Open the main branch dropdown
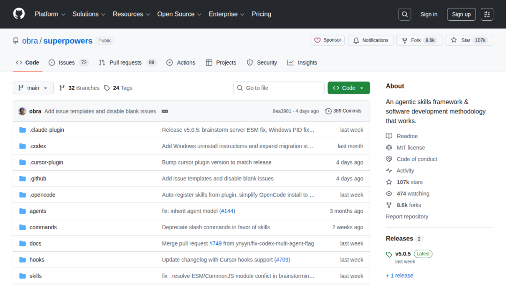 click(33, 88)
